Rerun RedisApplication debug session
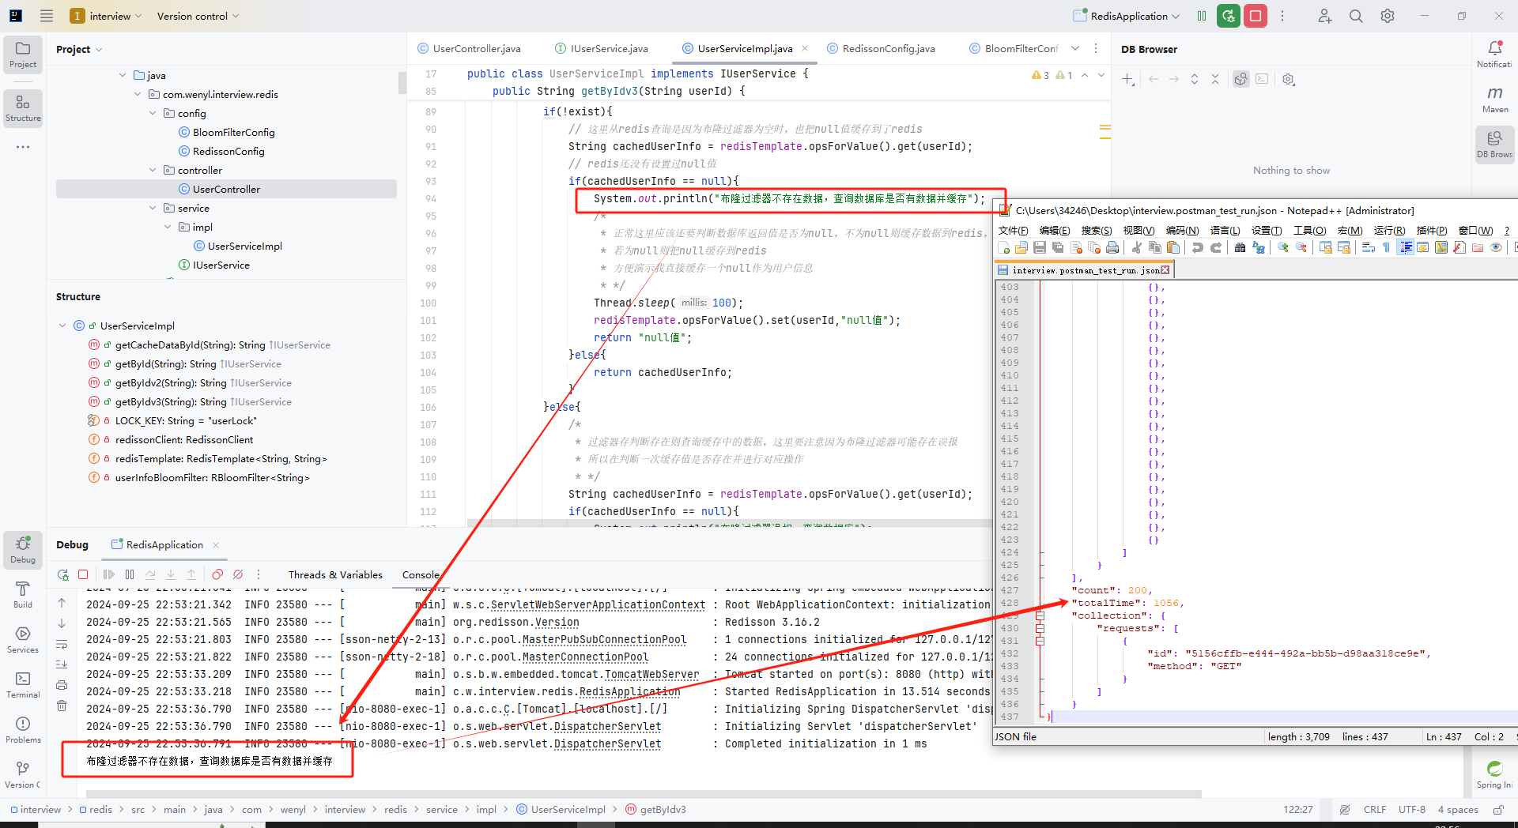This screenshot has height=828, width=1518. tap(63, 574)
